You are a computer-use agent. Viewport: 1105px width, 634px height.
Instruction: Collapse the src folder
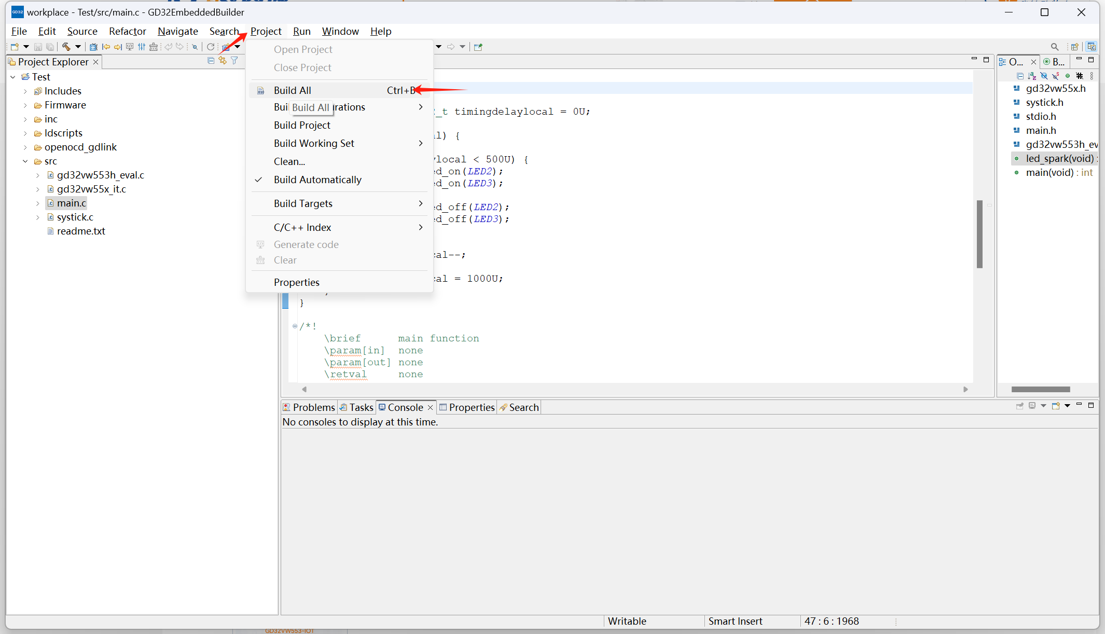tap(25, 161)
